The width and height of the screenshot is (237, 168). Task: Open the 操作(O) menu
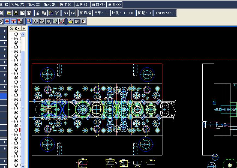pyautogui.click(x=66, y=4)
